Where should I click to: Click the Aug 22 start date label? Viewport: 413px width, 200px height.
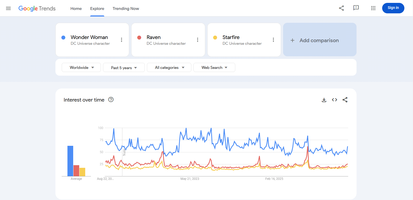pos(105,179)
